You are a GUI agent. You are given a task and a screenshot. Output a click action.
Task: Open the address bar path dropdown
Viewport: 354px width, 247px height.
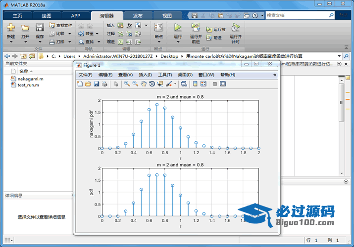[x=339, y=56]
